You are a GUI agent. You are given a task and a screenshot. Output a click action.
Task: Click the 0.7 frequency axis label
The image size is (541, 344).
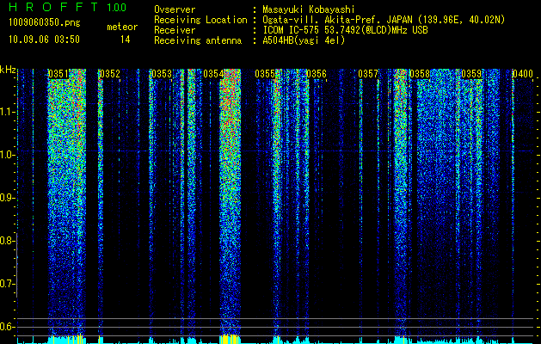point(6,284)
